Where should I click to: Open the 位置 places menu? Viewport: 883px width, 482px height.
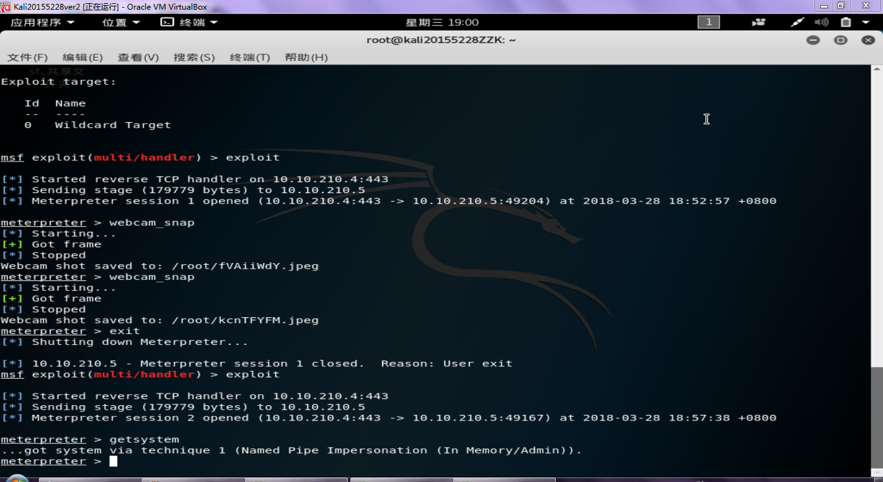pos(121,22)
